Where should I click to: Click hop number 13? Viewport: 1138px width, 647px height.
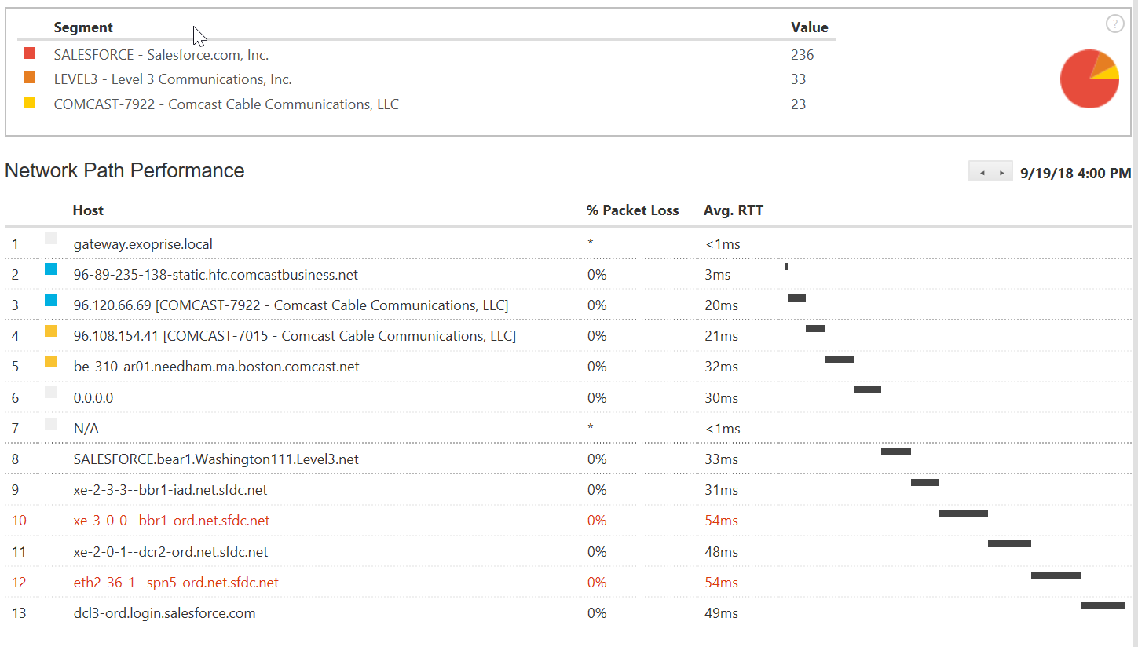19,613
